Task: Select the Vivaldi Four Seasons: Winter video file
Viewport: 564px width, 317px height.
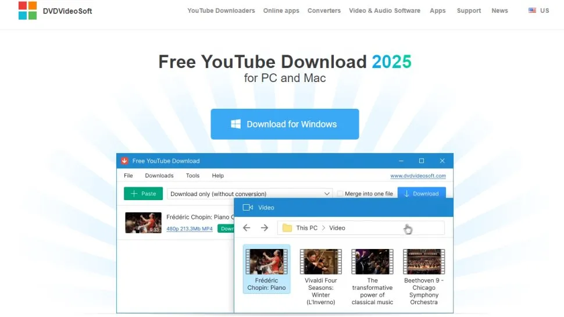Action: tap(321, 277)
